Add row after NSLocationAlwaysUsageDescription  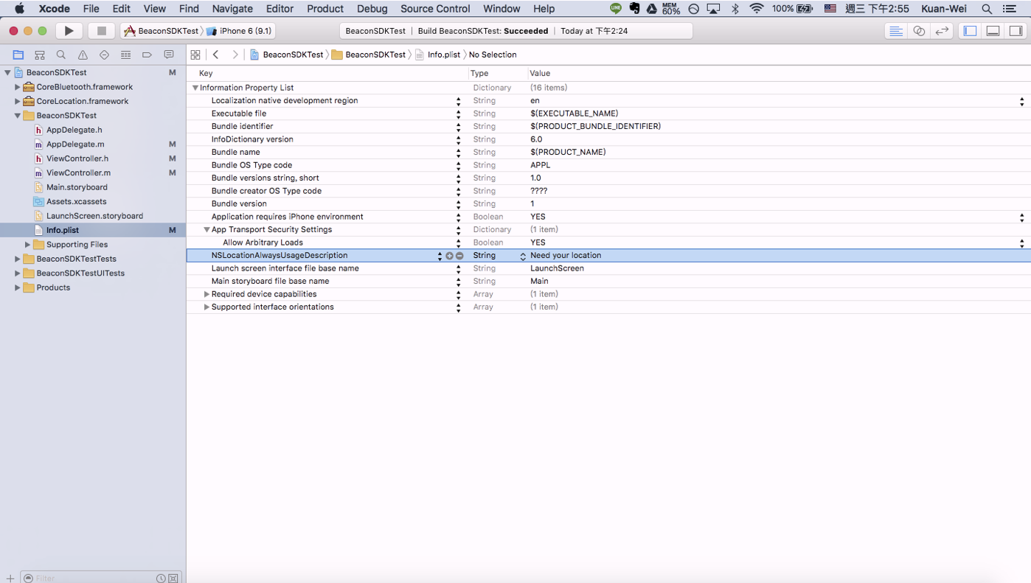[449, 256]
